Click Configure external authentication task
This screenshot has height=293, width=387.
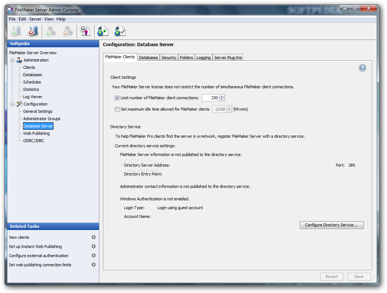point(39,256)
